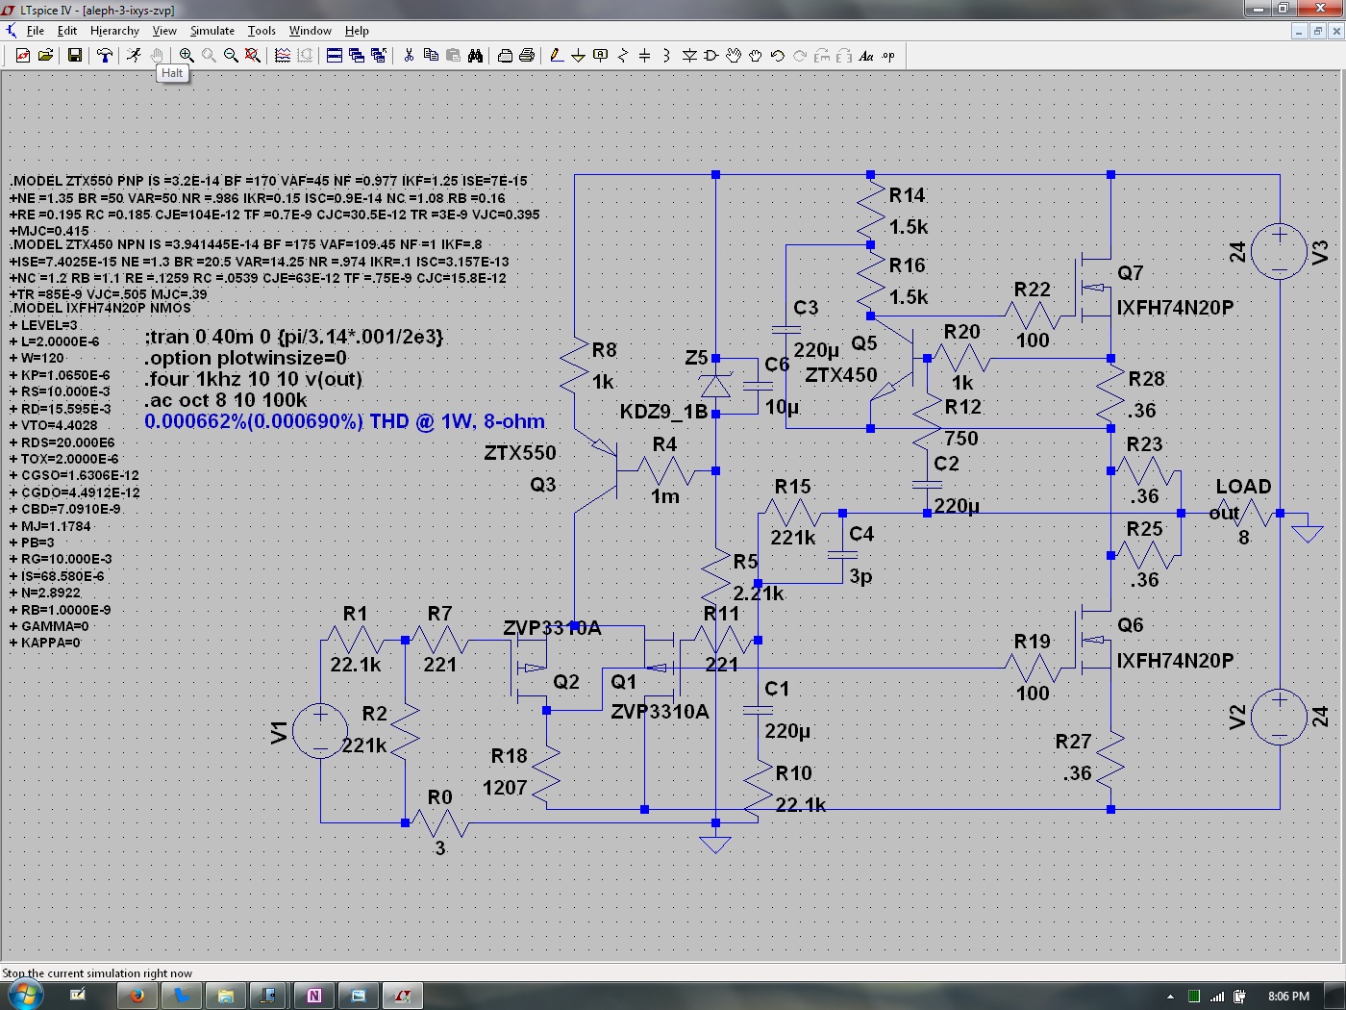Open the Tools menu
This screenshot has width=1346, height=1010.
tap(262, 31)
